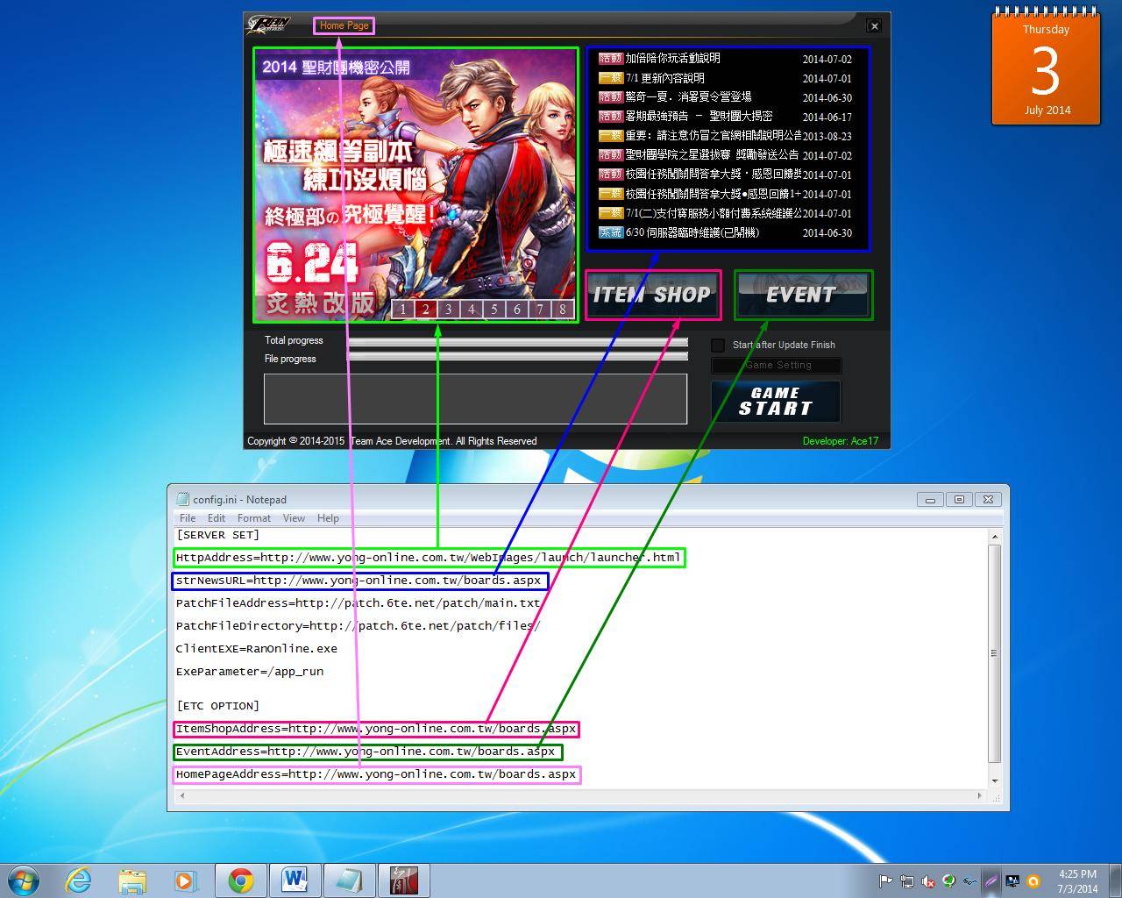Click the purple feather tray icon
Viewport: 1122px width, 898px height.
[x=991, y=881]
